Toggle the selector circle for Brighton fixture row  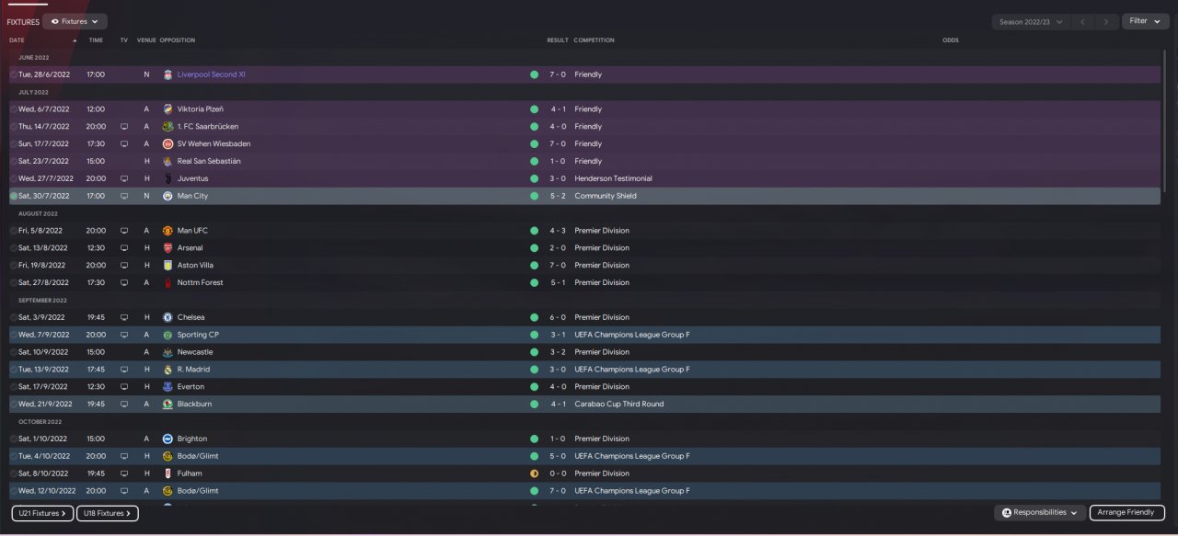[14, 439]
